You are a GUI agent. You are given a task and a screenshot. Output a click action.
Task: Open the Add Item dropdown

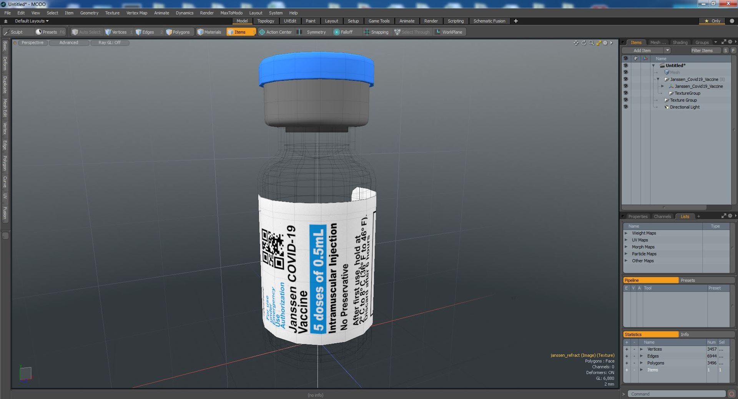647,50
